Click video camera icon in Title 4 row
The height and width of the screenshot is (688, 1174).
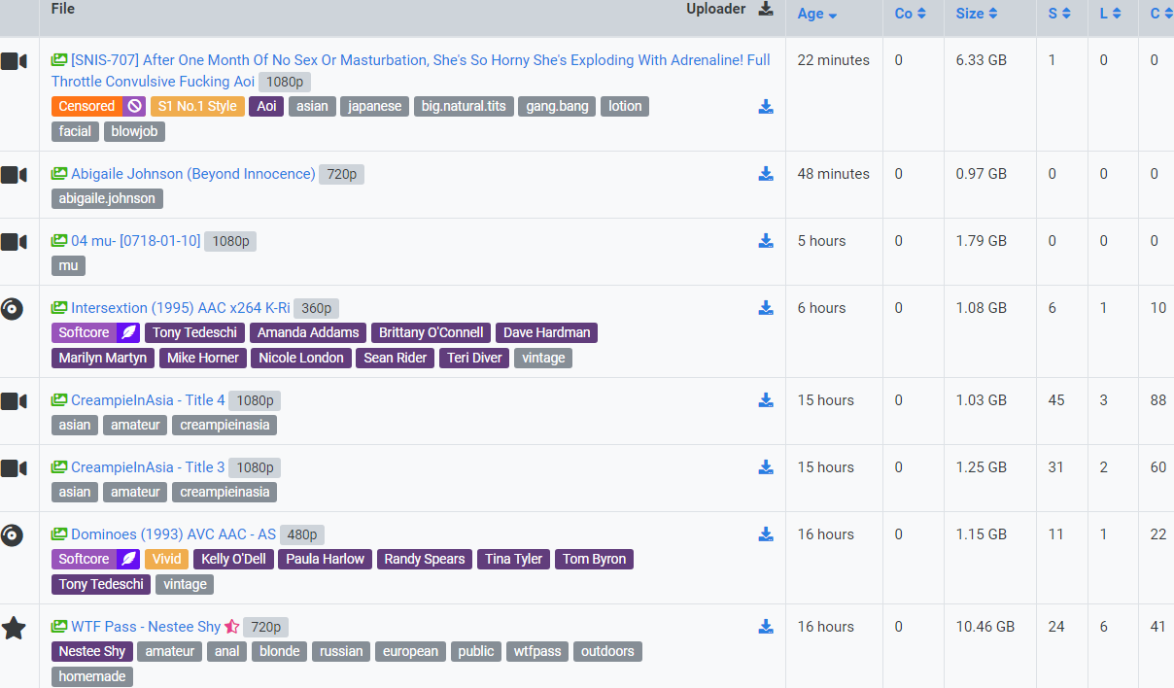click(14, 401)
